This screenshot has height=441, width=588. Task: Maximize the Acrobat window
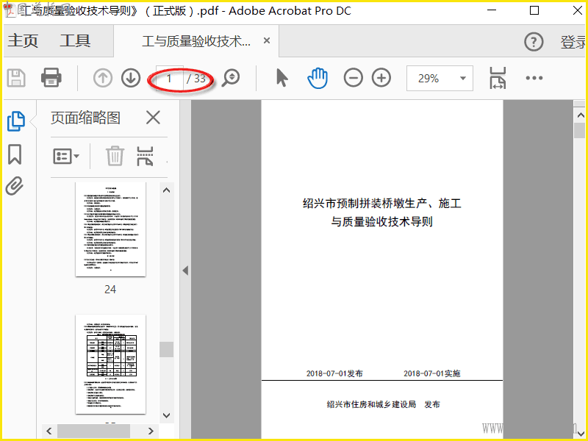point(534,10)
